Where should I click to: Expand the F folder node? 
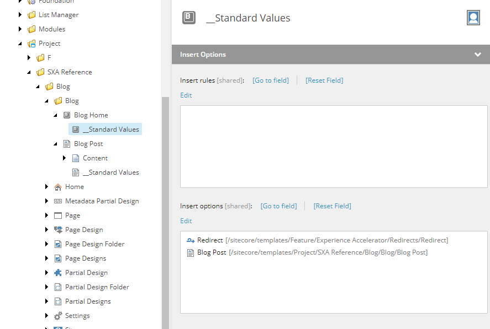(29, 58)
